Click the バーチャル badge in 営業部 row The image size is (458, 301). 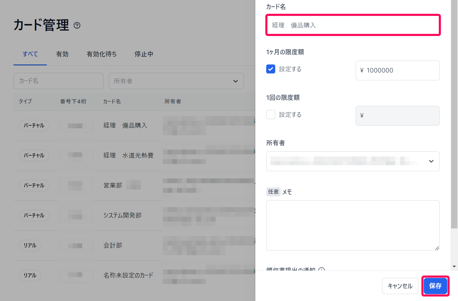point(34,186)
